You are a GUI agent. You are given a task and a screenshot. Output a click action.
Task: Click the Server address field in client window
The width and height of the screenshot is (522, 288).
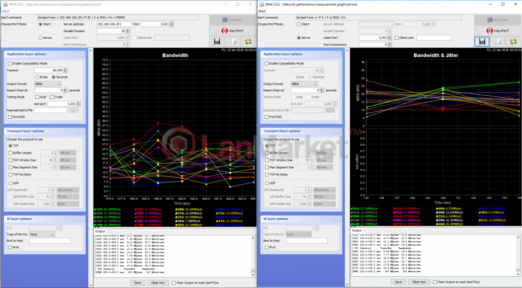pos(113,24)
